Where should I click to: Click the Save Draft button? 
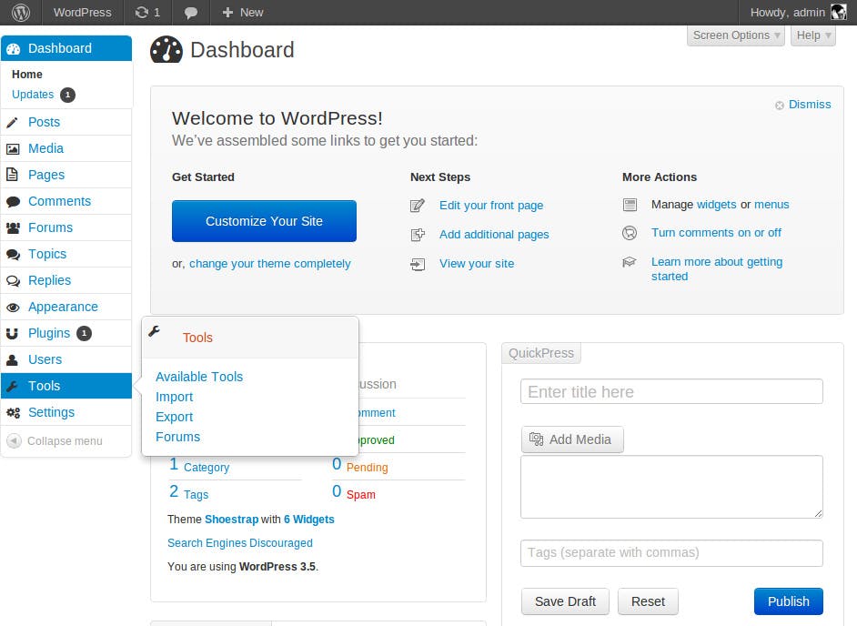point(565,601)
